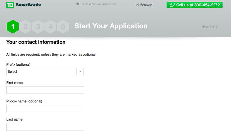Click the Feedback plus icon

138,5
